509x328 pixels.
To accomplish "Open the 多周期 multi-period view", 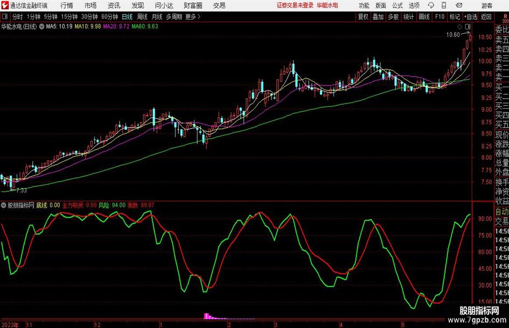I will [x=174, y=17].
